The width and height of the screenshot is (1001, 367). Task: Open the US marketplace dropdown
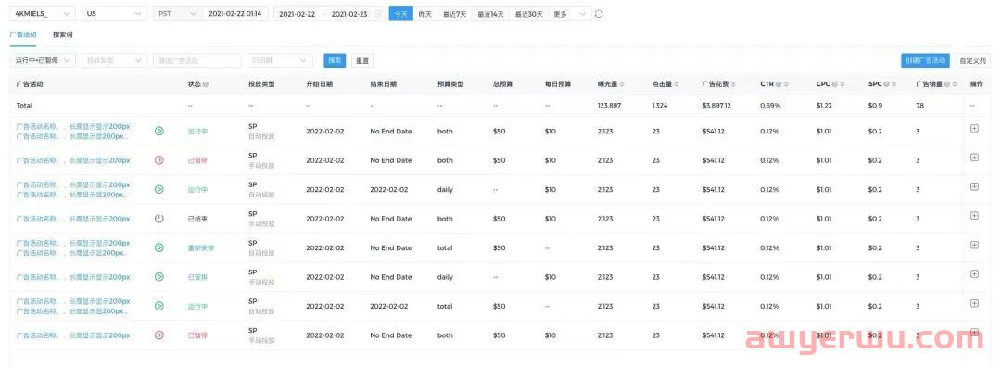114,14
